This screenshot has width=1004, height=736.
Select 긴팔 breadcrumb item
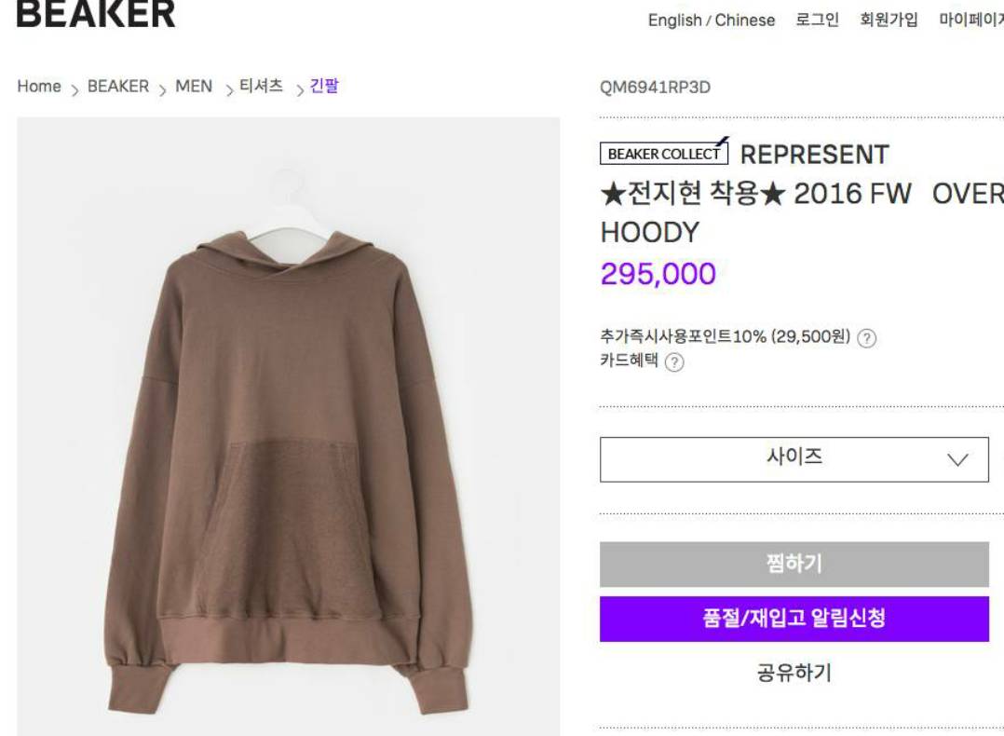[x=324, y=86]
